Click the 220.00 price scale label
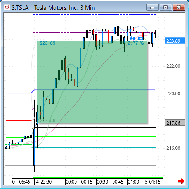Image resolution: width=189 pixels, height=189 pixels. click(173, 93)
